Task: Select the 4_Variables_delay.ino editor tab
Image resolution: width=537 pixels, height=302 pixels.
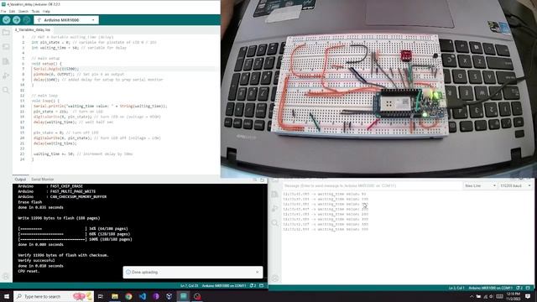Action: coord(32,30)
